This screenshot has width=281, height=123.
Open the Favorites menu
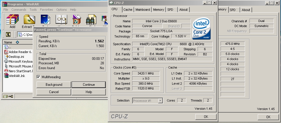pos(47,10)
